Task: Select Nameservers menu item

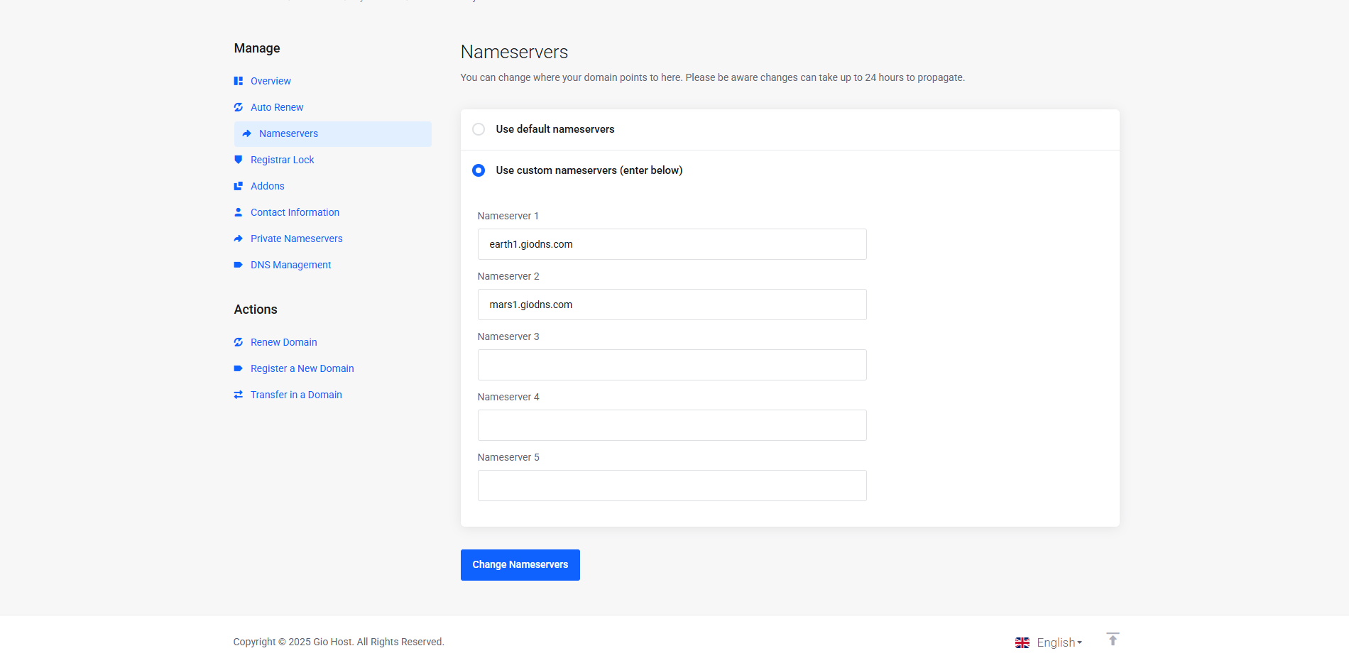Action: [333, 133]
